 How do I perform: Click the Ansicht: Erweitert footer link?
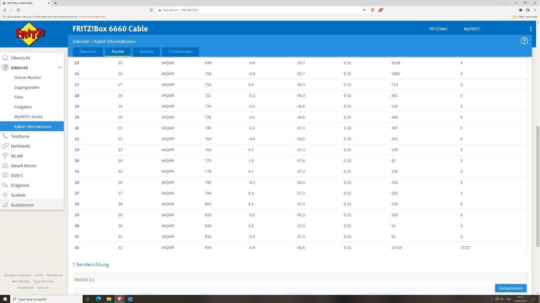(17, 275)
